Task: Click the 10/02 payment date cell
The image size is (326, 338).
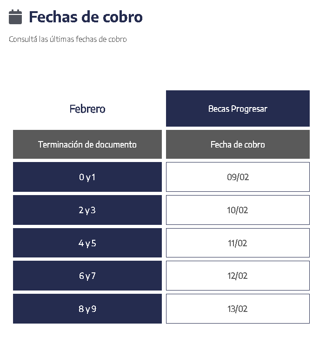Action: (x=238, y=210)
